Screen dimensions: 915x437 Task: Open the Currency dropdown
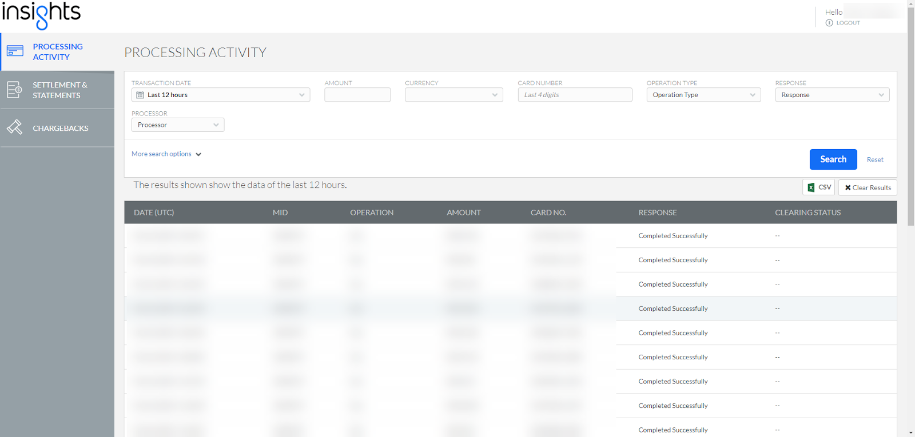[x=453, y=95]
